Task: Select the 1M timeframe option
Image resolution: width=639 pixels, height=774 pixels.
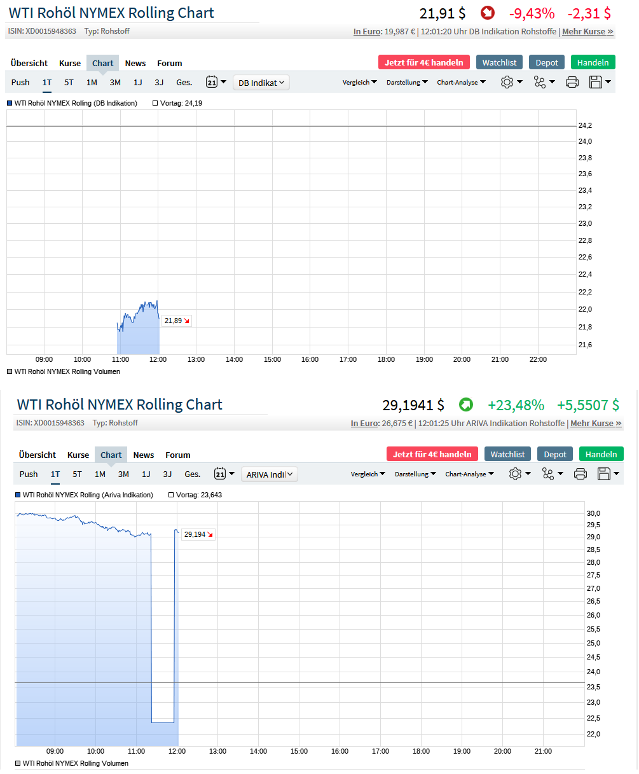Action: [x=92, y=82]
